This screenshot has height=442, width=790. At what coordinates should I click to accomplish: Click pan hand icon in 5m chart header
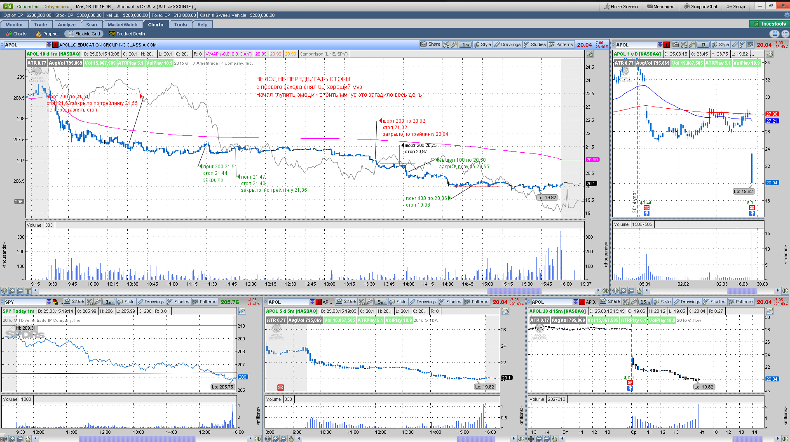(505, 311)
